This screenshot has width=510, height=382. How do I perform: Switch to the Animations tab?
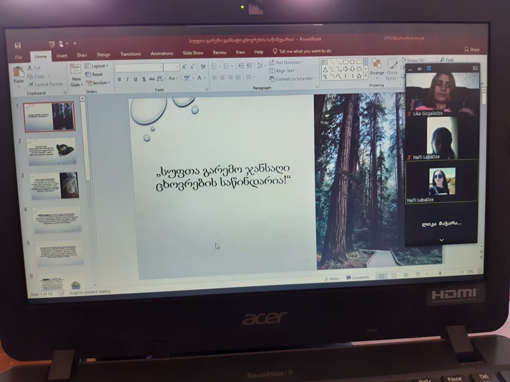click(161, 53)
